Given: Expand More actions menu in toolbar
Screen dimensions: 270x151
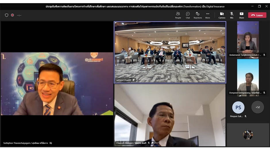Looking at the screenshot, I should pos(207,15).
